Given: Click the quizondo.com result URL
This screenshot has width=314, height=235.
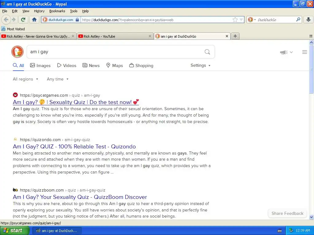Looking at the screenshot, I should pos(55,140).
